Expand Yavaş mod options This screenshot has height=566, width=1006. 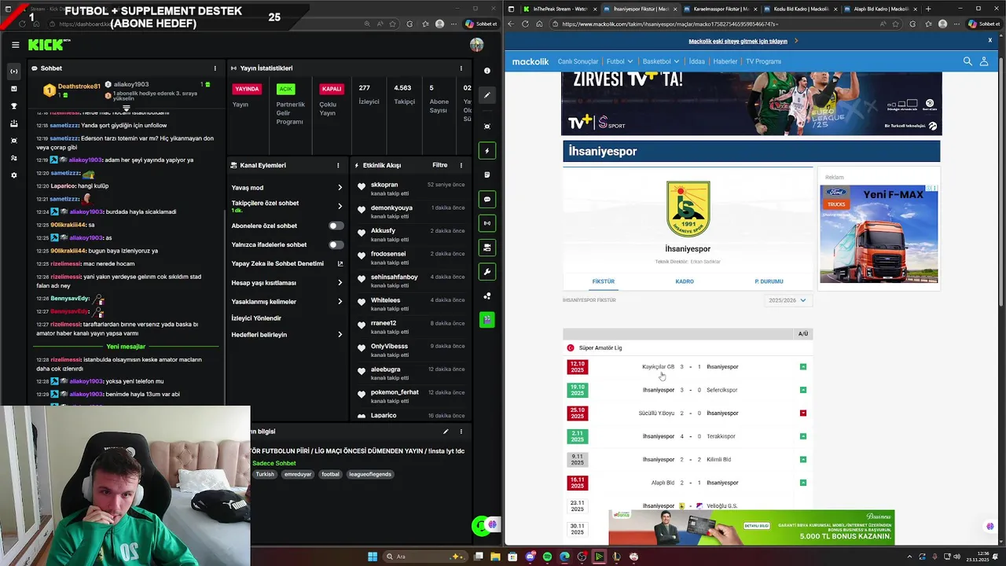[x=340, y=188]
